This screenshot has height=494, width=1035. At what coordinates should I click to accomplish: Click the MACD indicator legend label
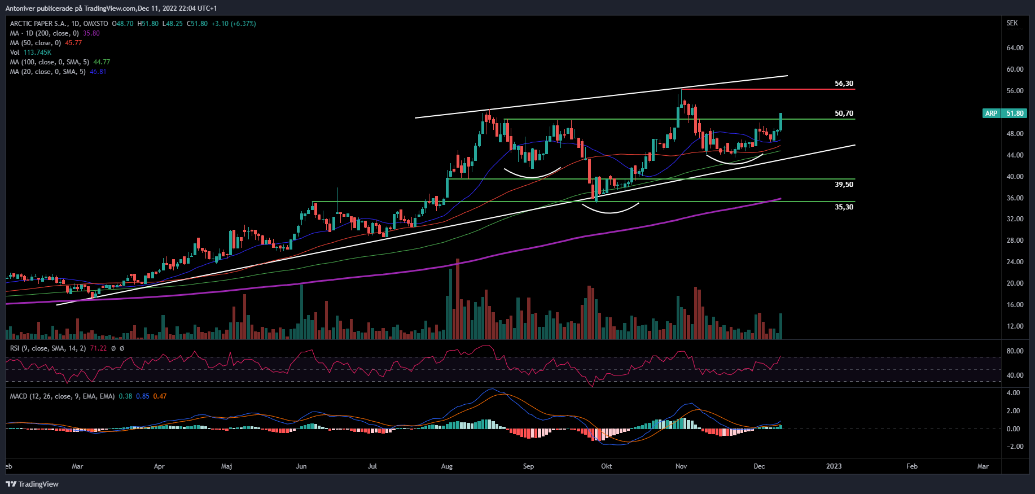click(62, 396)
